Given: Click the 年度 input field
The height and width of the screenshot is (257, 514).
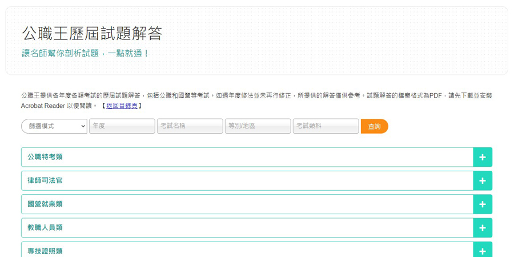Looking at the screenshot, I should 122,126.
